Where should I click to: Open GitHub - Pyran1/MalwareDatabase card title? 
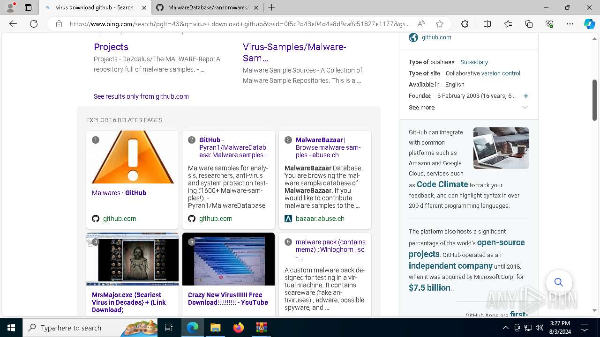tap(233, 147)
